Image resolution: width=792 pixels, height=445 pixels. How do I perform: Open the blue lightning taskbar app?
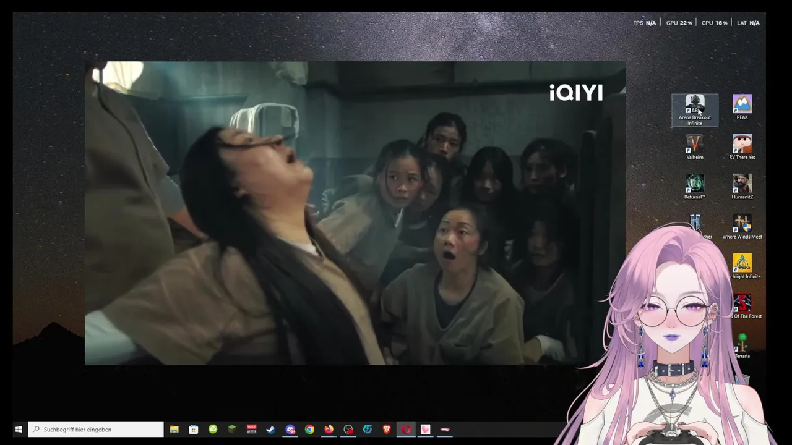[x=368, y=430]
